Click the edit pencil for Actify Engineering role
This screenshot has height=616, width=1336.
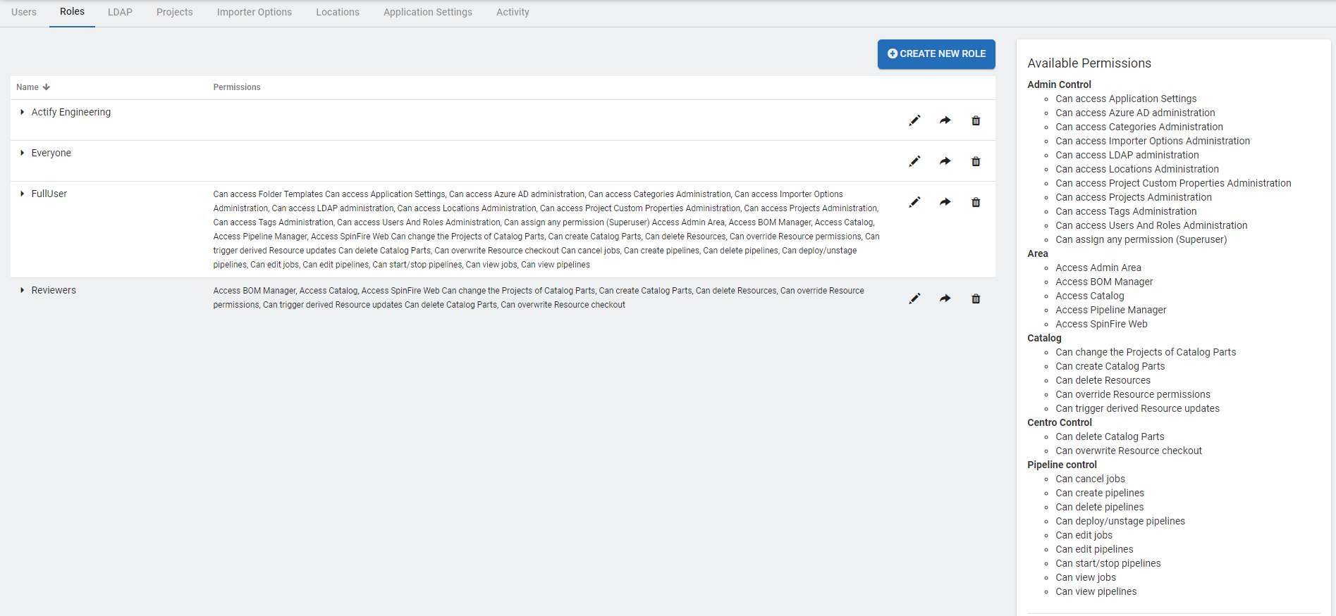coord(914,120)
